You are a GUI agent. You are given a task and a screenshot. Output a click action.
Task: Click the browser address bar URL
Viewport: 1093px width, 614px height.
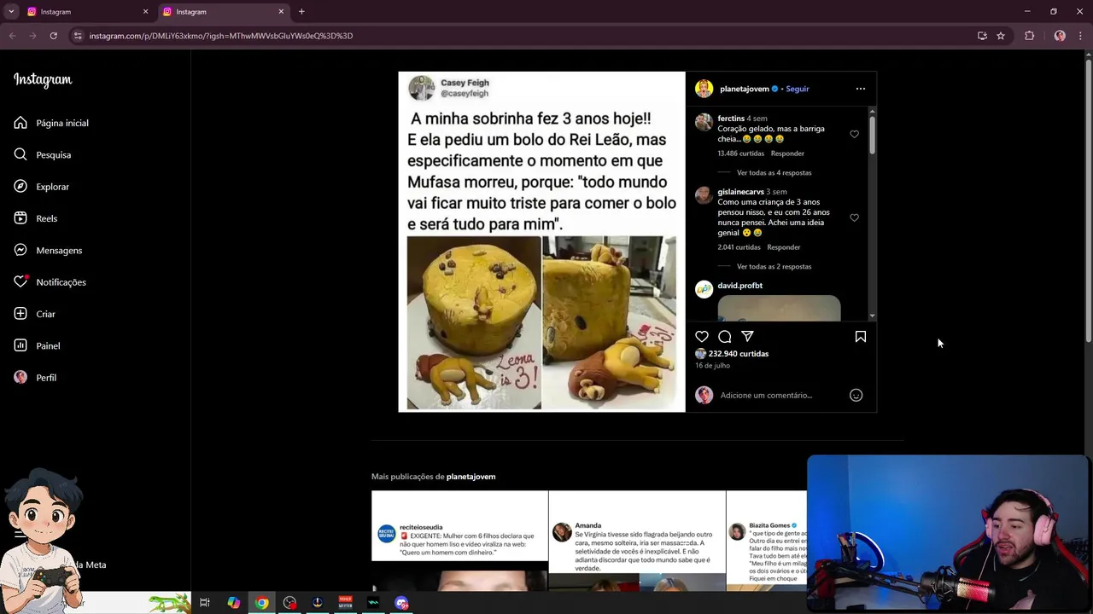(220, 36)
